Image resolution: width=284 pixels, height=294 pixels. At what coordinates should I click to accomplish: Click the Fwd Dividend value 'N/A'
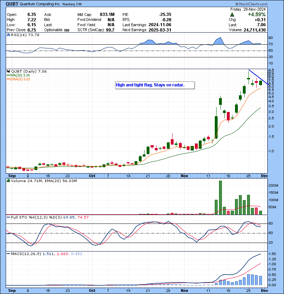(x=111, y=20)
